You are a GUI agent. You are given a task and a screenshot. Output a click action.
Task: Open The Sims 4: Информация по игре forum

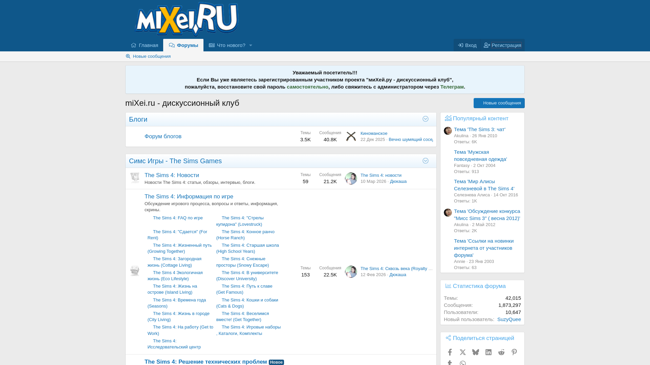(189, 197)
